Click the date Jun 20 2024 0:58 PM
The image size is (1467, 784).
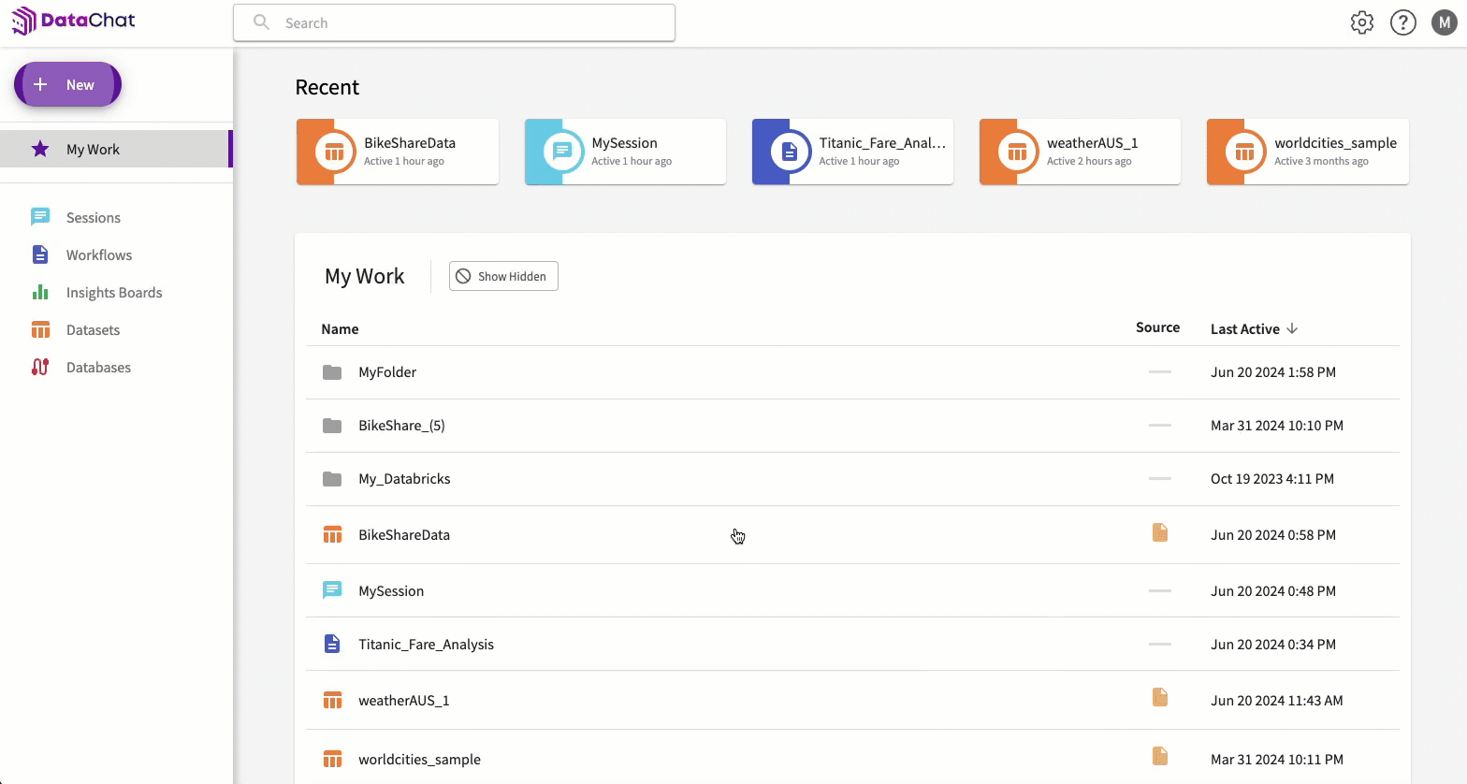1273,535
